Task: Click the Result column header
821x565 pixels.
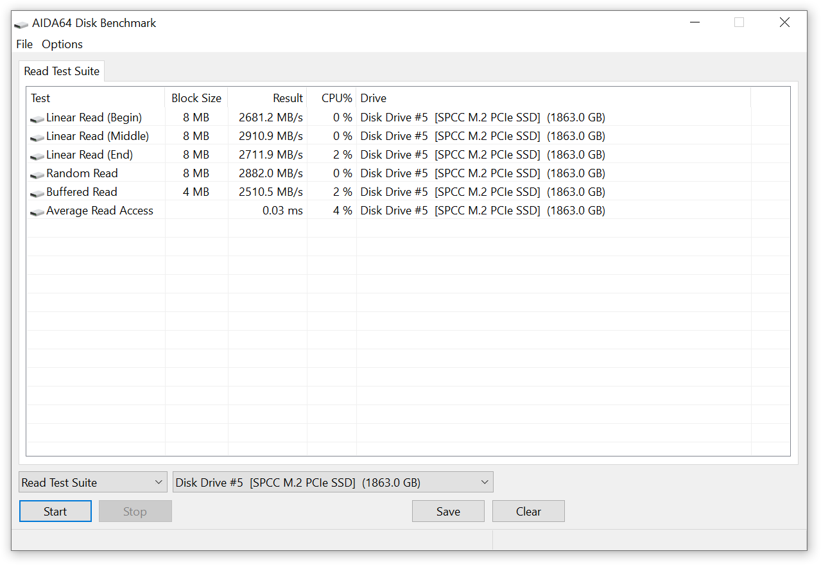Action: pyautogui.click(x=288, y=98)
